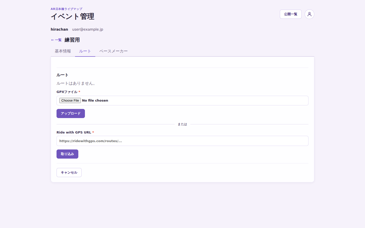Focus the Ride with GPS URL field
Viewport: 365px width, 228px height.
[182, 141]
